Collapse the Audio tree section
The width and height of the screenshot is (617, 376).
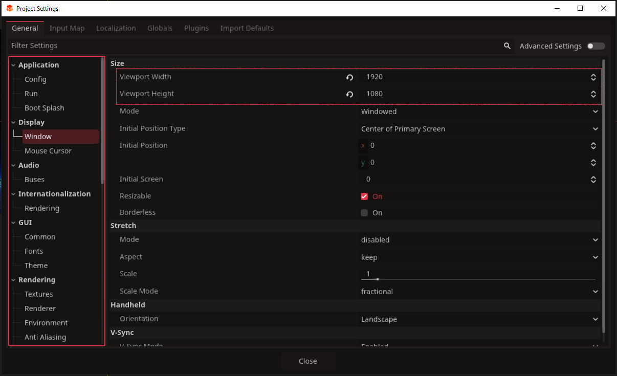tap(13, 165)
